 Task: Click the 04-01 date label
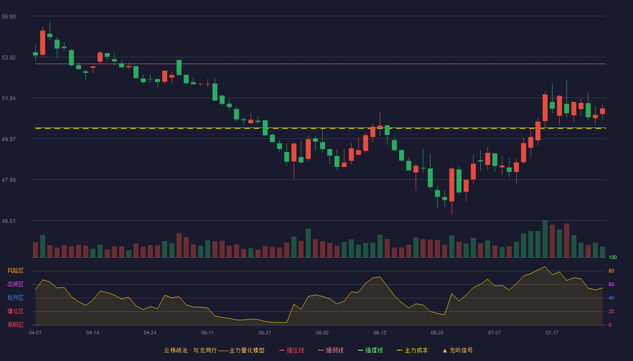pos(35,333)
